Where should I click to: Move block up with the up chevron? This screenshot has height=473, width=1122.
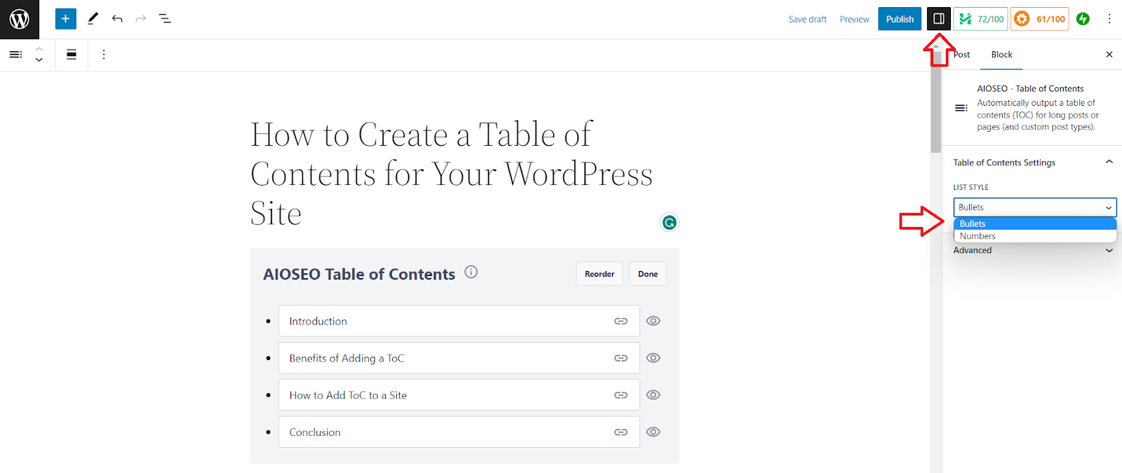pyautogui.click(x=39, y=48)
